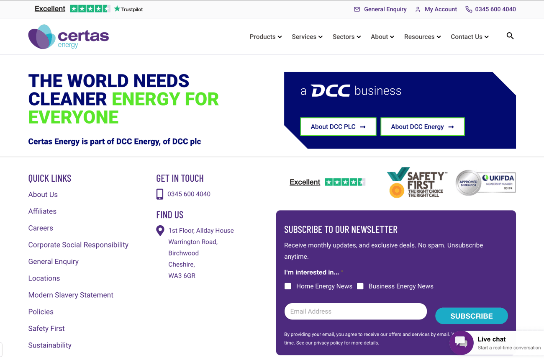Tick the Home Energy News checkbox
544x363 pixels.
pos(288,286)
